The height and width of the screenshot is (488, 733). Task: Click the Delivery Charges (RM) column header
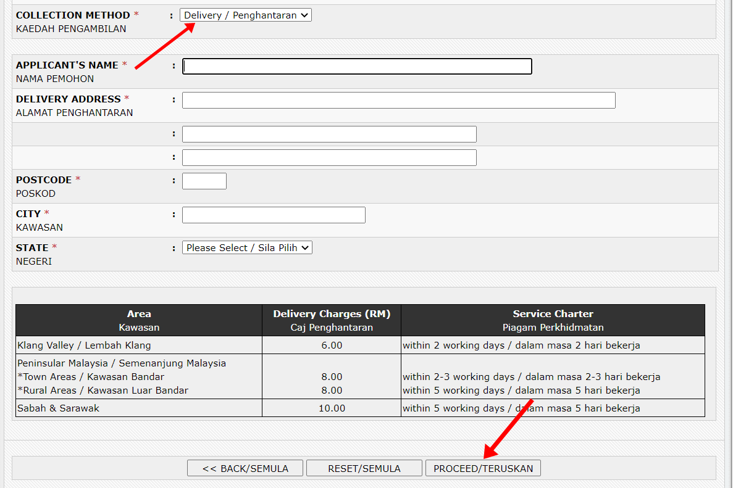click(332, 320)
